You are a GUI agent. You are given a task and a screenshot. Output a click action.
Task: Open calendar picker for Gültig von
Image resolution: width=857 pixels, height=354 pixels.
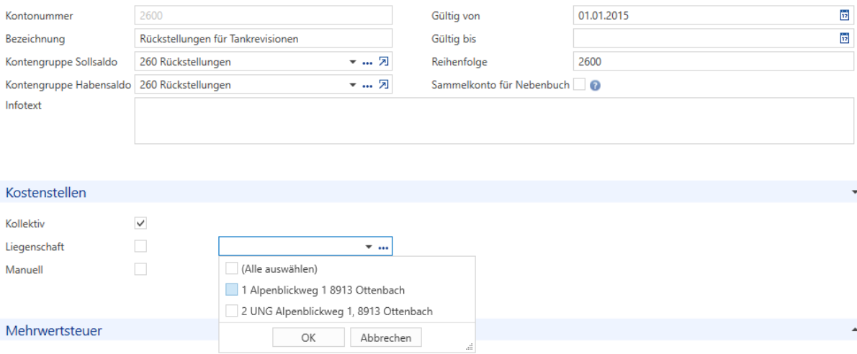click(845, 15)
